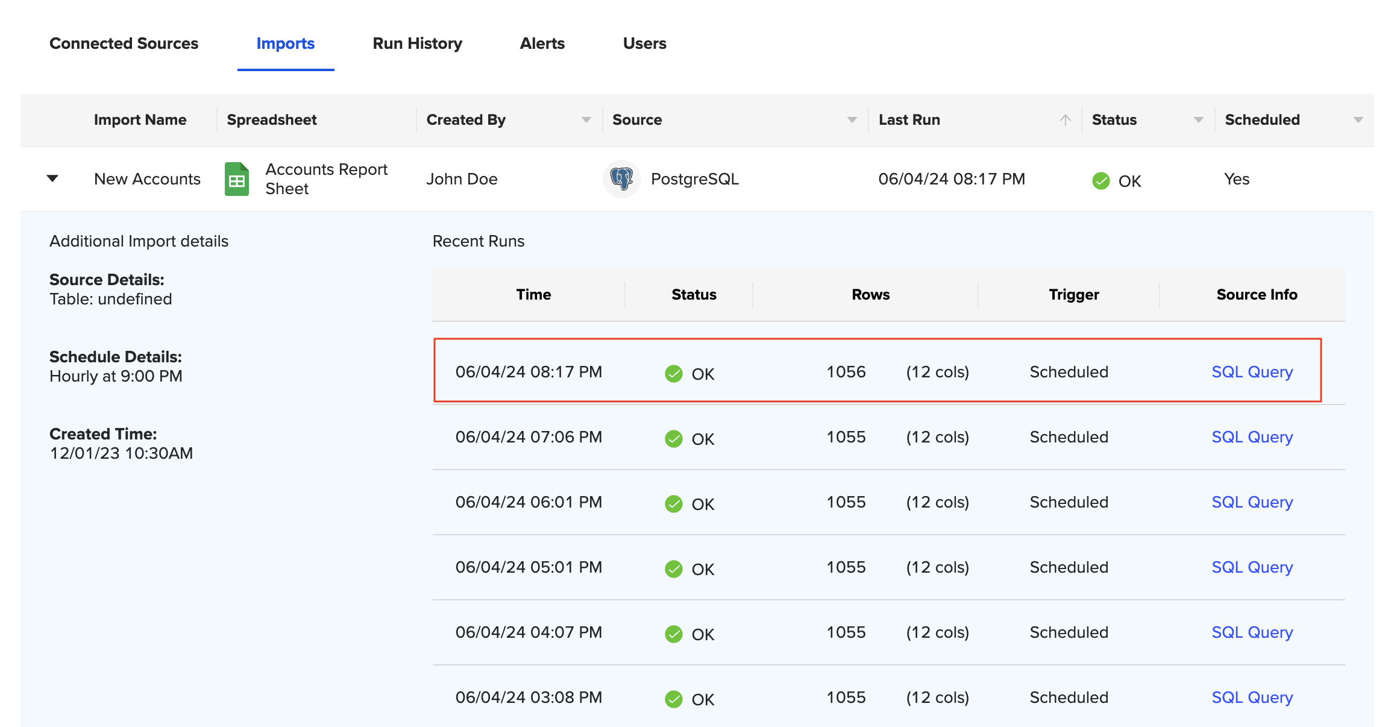
Task: Click the 12/01/23 10:30AM created time
Action: [x=121, y=453]
